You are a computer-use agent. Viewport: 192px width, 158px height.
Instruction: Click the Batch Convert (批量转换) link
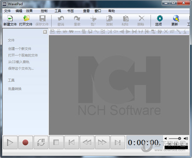coord(15,89)
